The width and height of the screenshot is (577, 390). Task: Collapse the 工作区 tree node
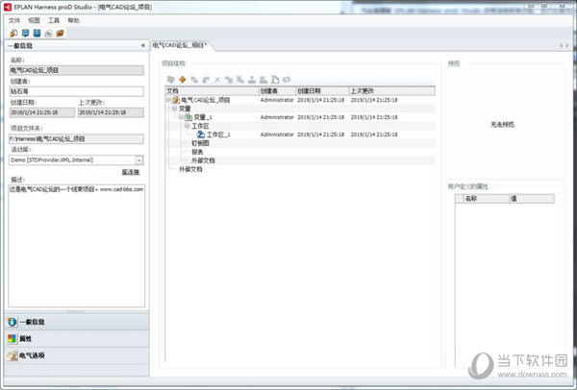click(188, 126)
